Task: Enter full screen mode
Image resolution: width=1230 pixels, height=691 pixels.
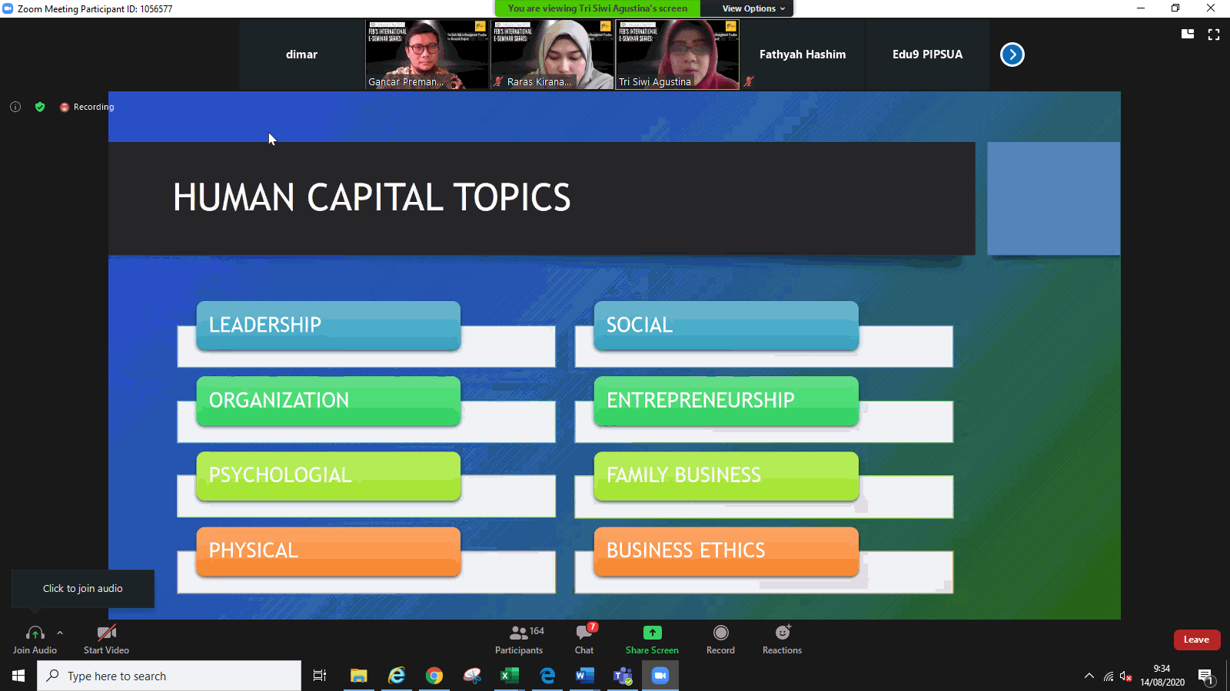Action: tap(1214, 35)
